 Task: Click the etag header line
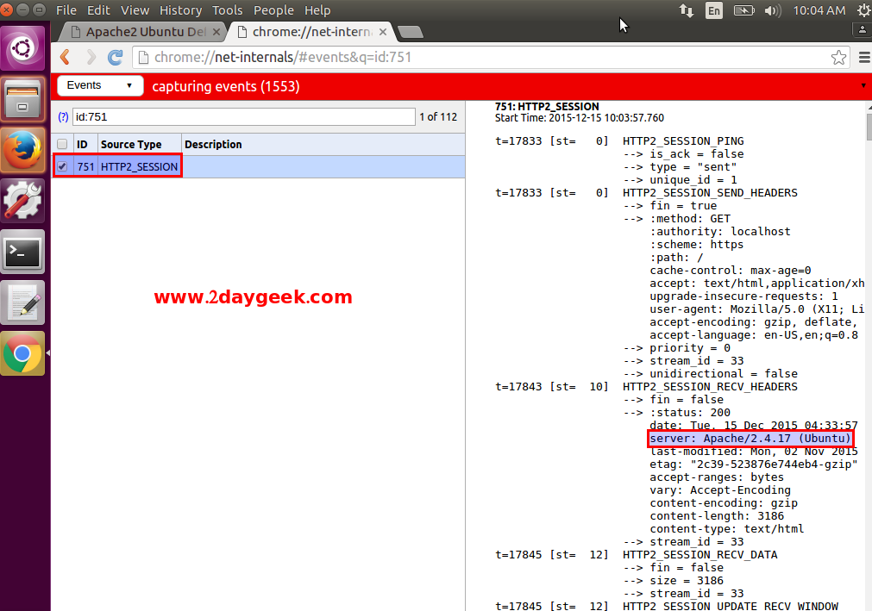(x=754, y=464)
